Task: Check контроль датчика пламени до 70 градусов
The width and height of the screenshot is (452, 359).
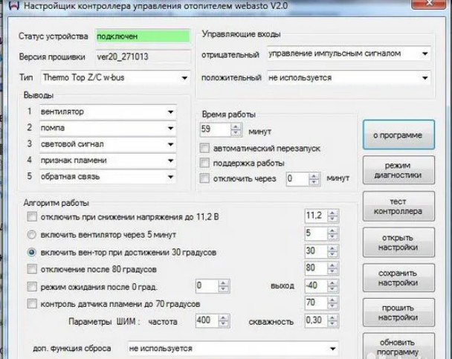Action: [x=32, y=304]
